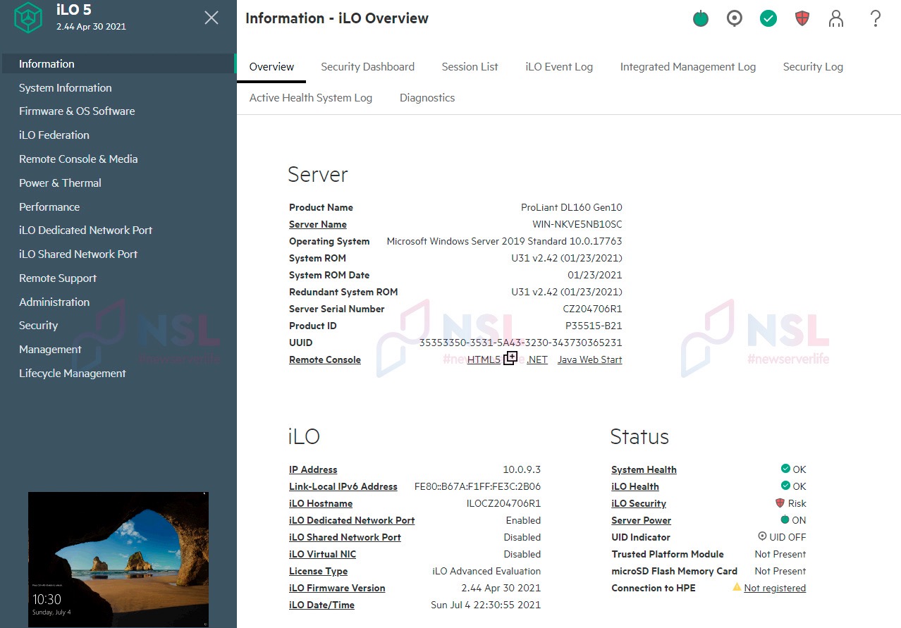Screen dimensions: 901x628
Task: Click the red Risk shield icon
Action: [780, 503]
